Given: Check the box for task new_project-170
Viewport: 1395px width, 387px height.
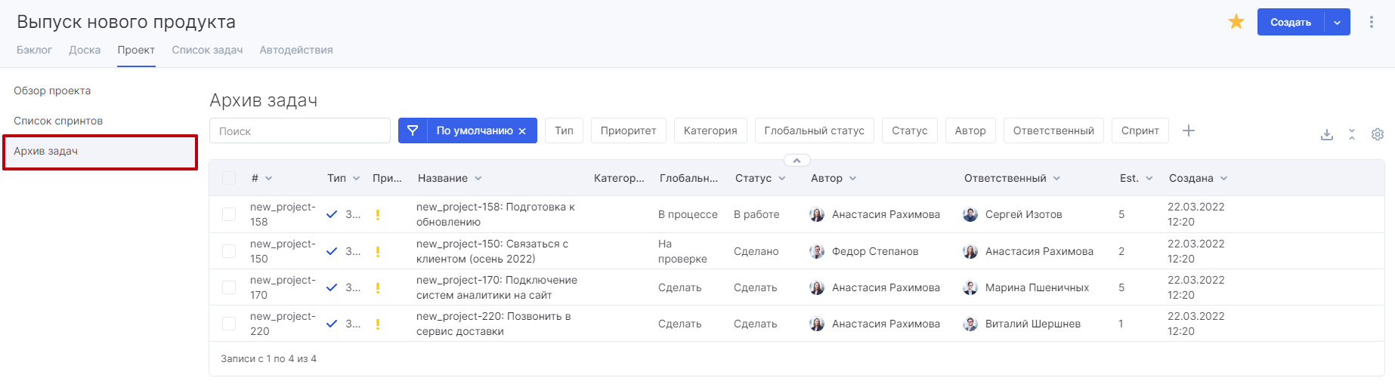Looking at the screenshot, I should click(x=229, y=287).
